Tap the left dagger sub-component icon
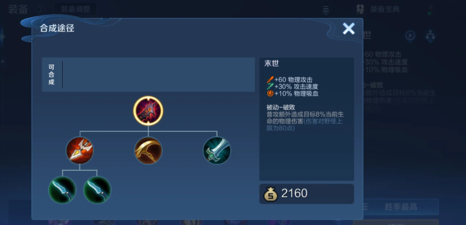The width and height of the screenshot is (466, 225). point(62,190)
